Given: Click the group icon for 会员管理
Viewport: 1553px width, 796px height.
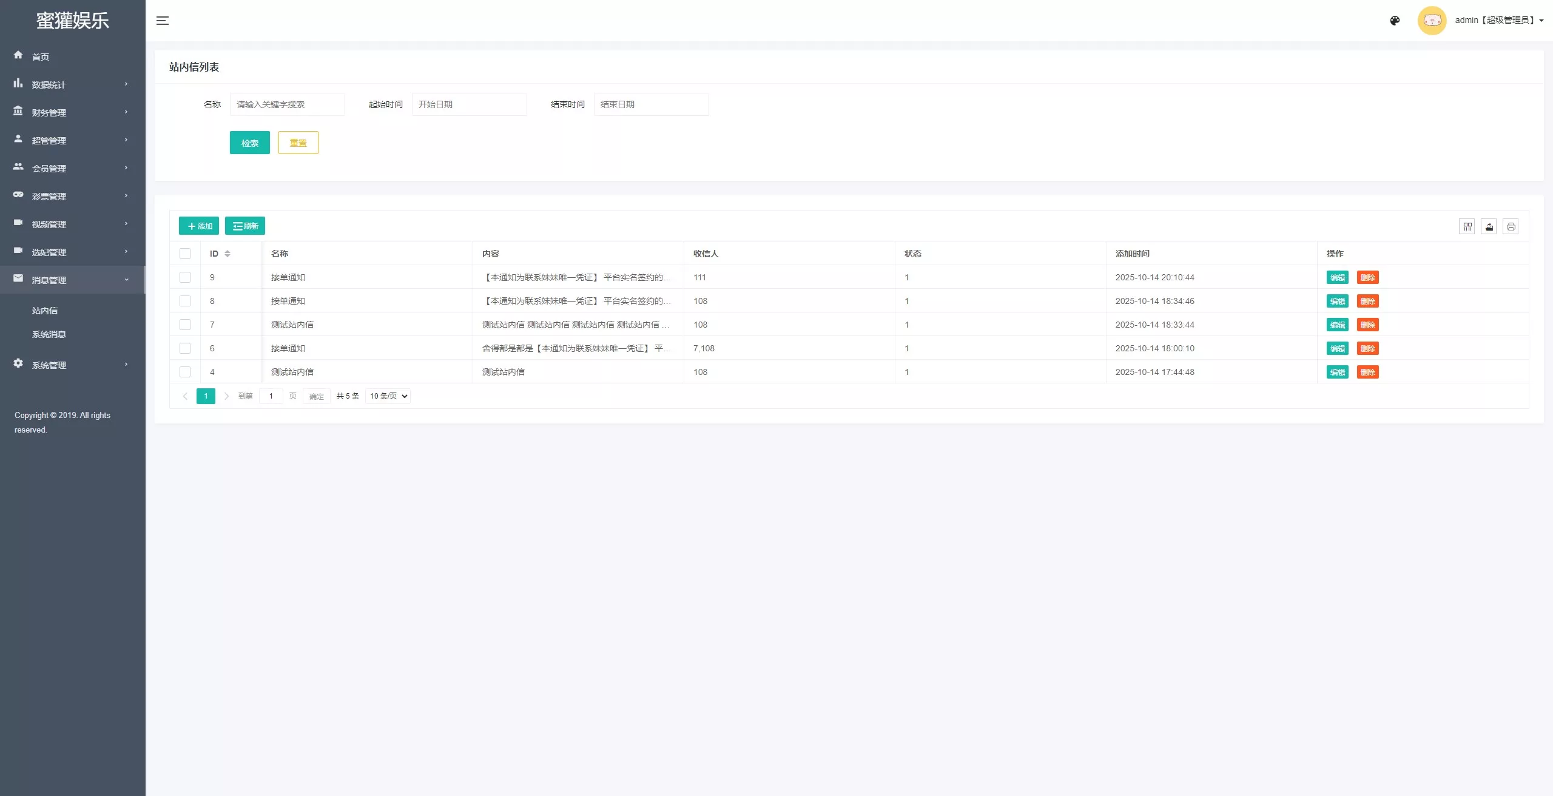Looking at the screenshot, I should click(18, 167).
